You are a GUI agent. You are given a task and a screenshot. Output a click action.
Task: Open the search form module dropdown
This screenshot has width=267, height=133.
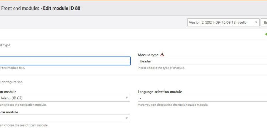(x=65, y=118)
